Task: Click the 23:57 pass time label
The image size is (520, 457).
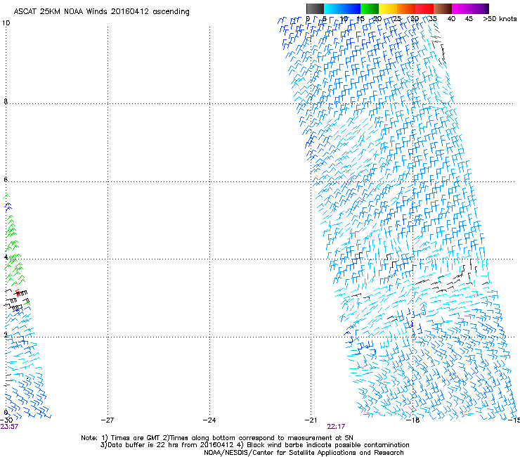Action: (x=9, y=427)
